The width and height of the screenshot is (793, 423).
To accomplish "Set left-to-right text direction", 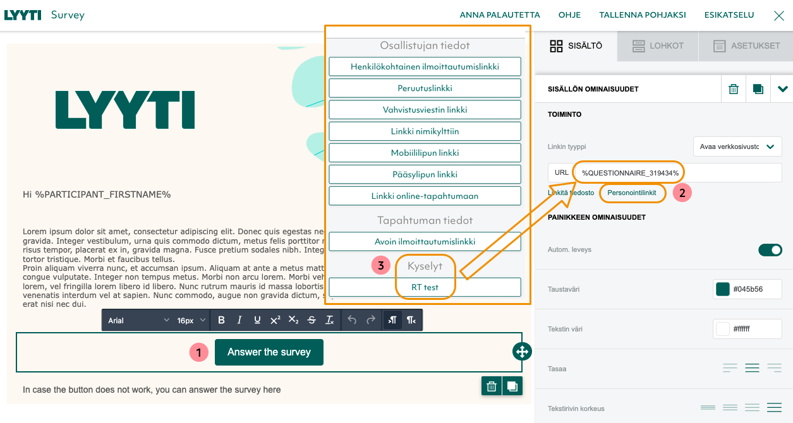I will coord(393,320).
